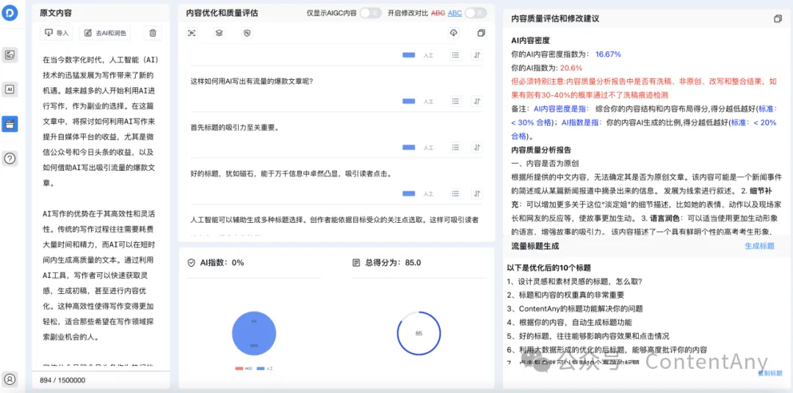This screenshot has width=793, height=393.
Task: Copy the quality evaluation suggestions via copy icon
Action: click(x=778, y=19)
